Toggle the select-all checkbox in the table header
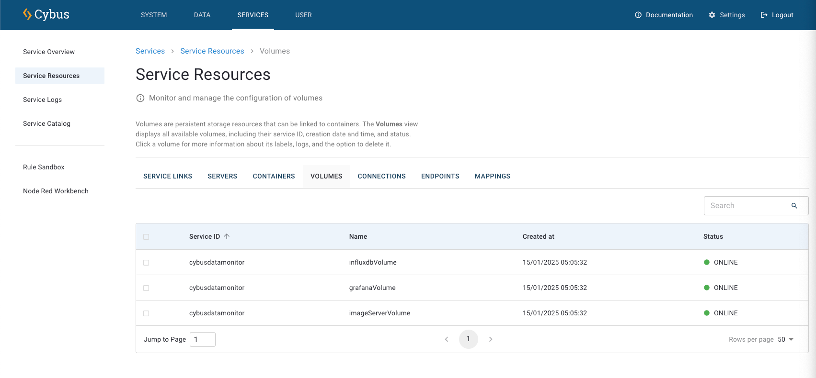The width and height of the screenshot is (816, 378). (146, 237)
